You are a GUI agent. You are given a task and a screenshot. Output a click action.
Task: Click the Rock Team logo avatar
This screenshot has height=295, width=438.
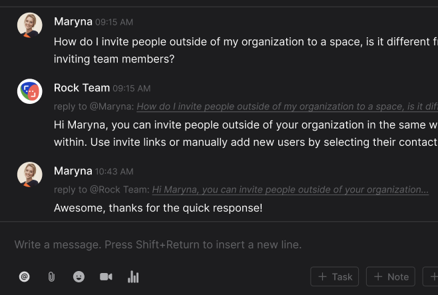(x=29, y=91)
